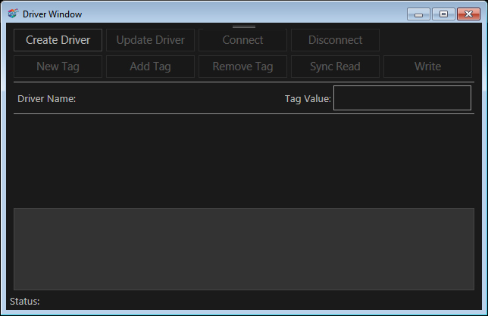This screenshot has height=316, width=488.
Task: Hit the Connect button
Action: pyautogui.click(x=242, y=40)
